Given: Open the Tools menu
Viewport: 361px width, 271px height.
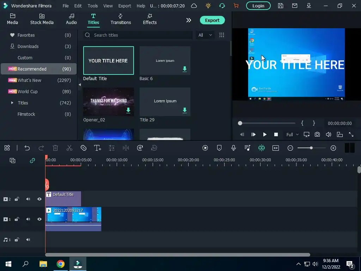Looking at the screenshot, I should pyautogui.click(x=93, y=6).
